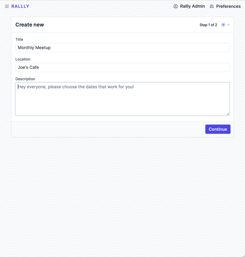
Task: Click the Location field label
Action: 23,59
